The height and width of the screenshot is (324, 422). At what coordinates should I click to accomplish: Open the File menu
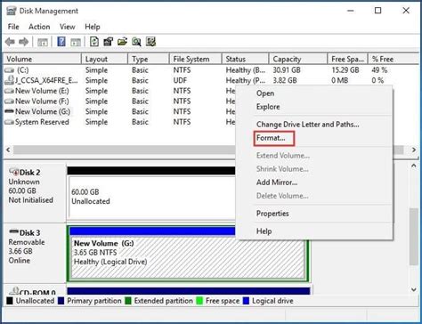click(13, 27)
